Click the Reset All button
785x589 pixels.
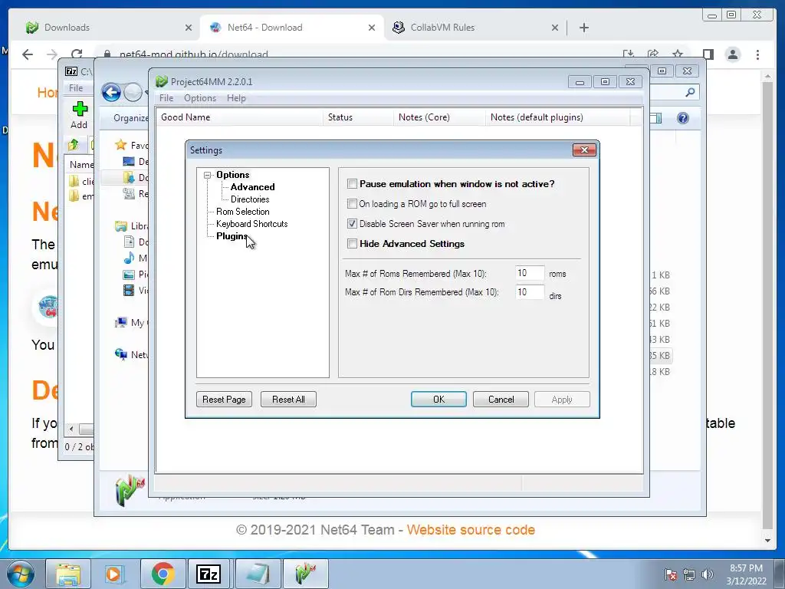tap(288, 399)
